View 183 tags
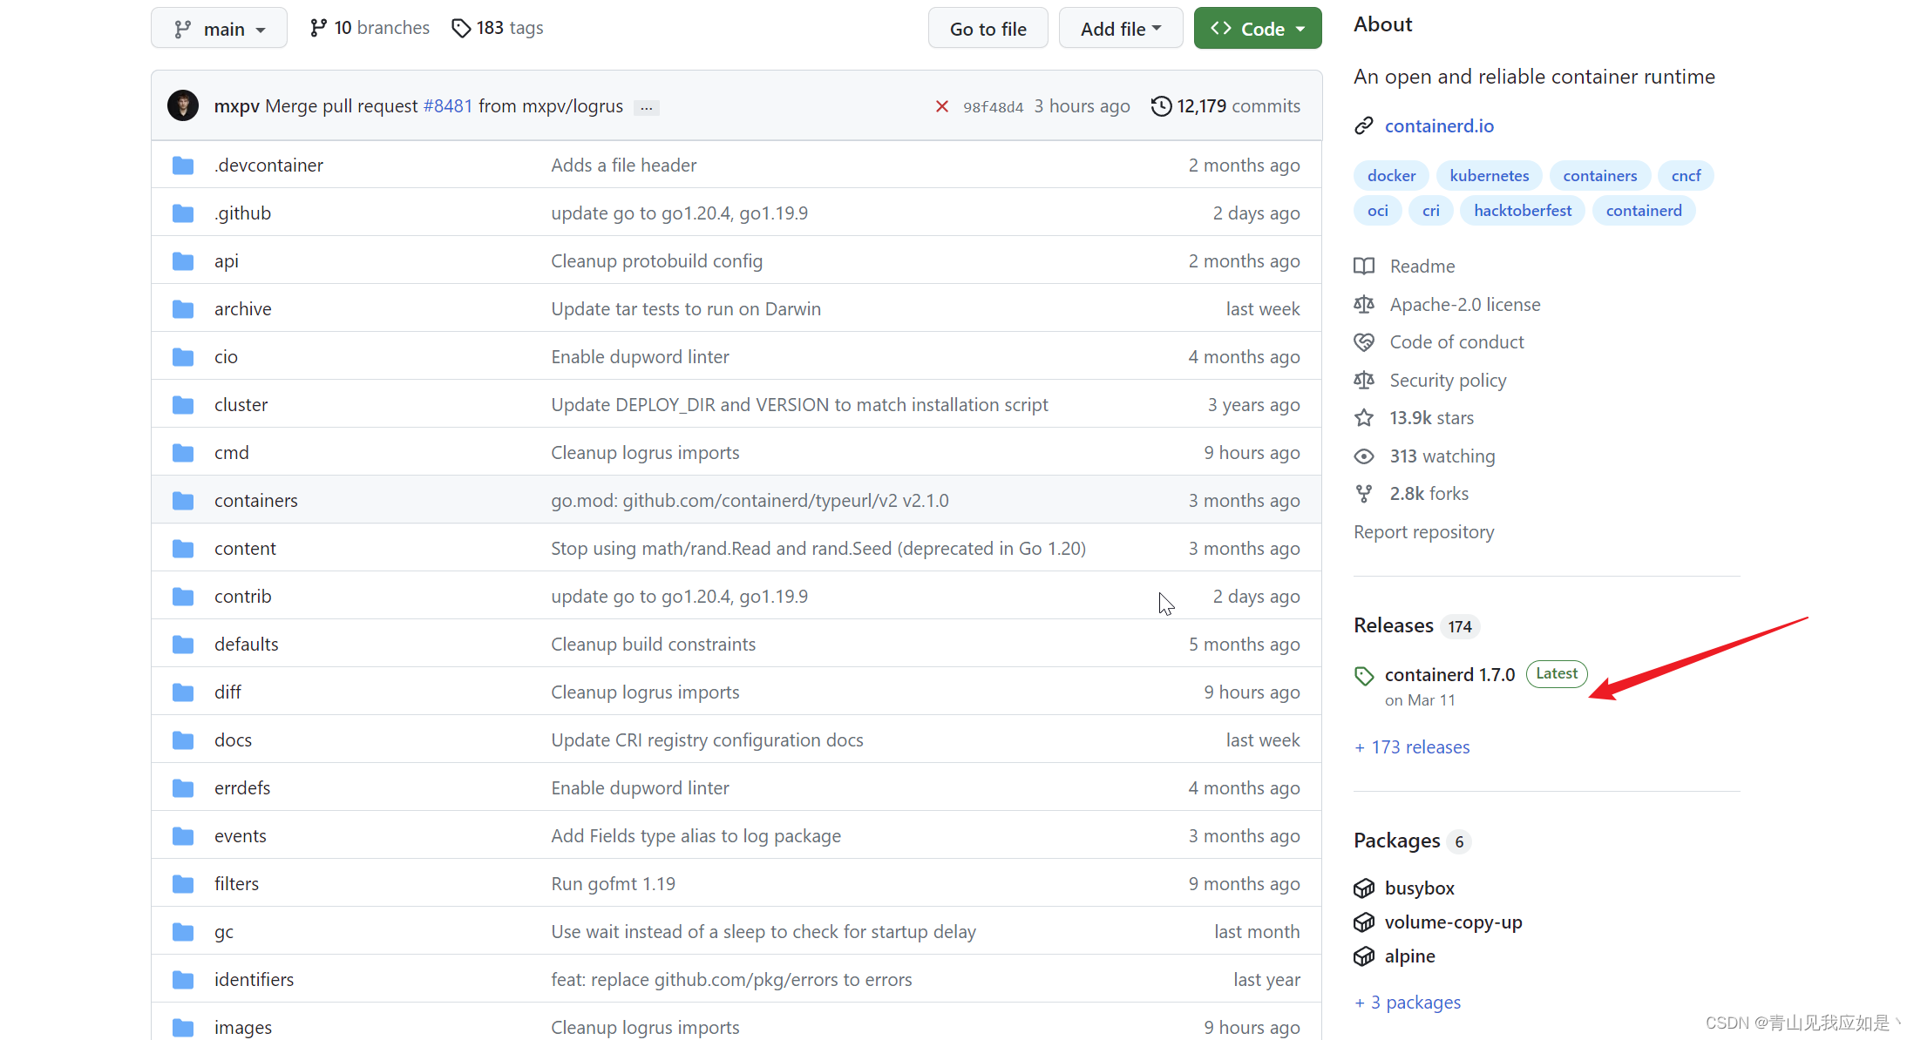 point(498,28)
